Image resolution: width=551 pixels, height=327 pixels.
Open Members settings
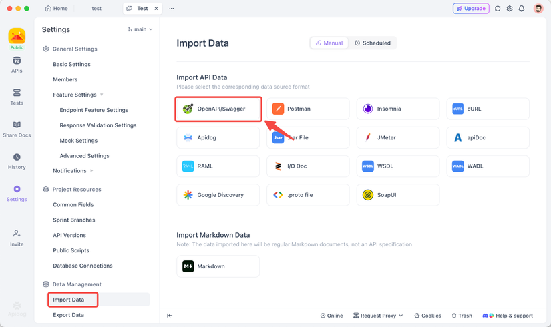65,79
